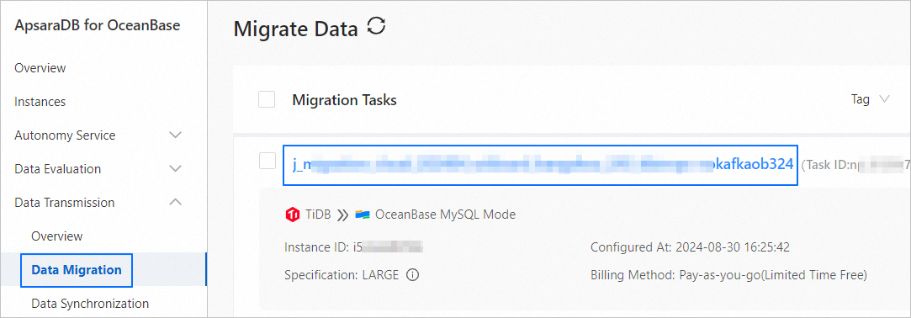Click the OceanBase MySQL Mode target icon
The height and width of the screenshot is (318, 911).
point(363,215)
